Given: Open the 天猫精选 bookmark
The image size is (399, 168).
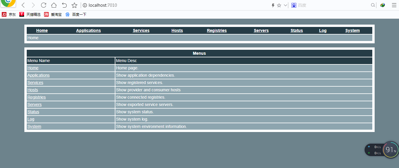Looking at the screenshot, I should tap(30, 14).
